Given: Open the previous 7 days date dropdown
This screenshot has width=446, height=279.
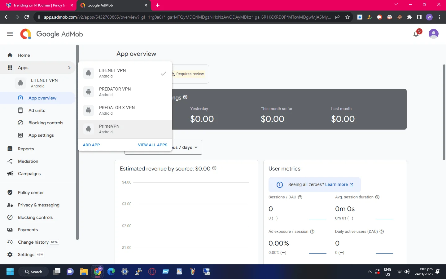Looking at the screenshot, I should pyautogui.click(x=163, y=147).
